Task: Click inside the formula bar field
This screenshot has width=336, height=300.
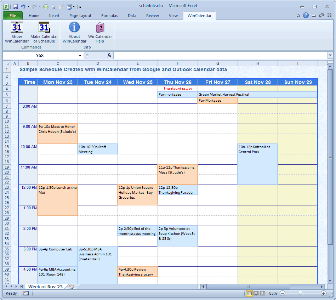Action: [x=220, y=55]
